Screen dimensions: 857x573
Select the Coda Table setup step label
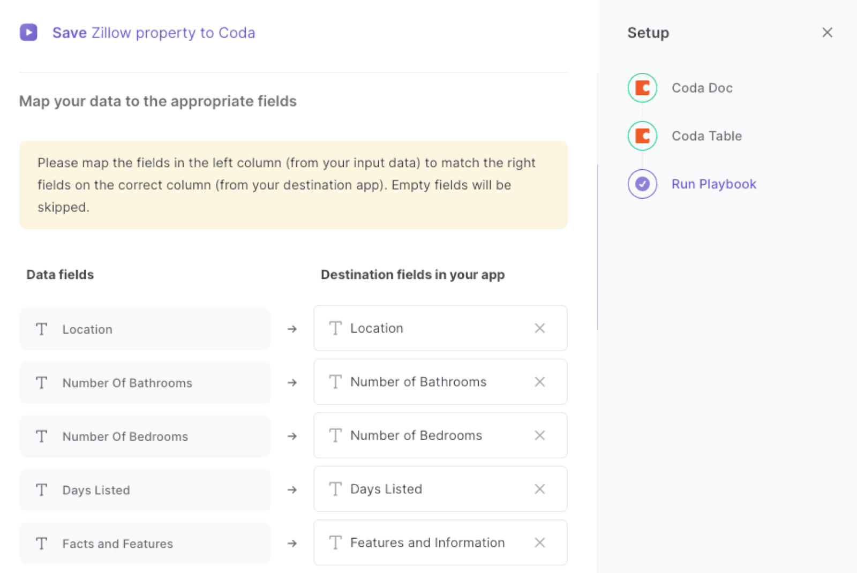point(707,136)
